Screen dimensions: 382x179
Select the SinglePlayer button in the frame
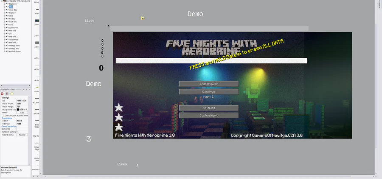coord(209,84)
